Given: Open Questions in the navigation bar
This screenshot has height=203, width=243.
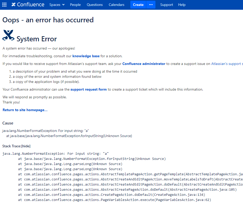Looking at the screenshot, I should [95, 5].
